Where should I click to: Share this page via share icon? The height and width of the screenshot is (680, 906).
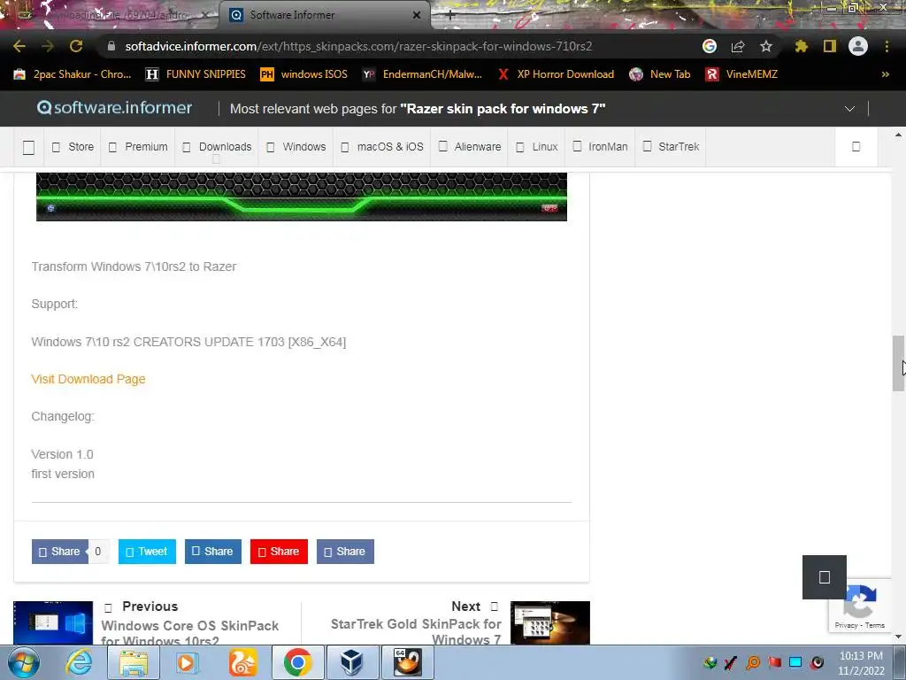coord(738,46)
